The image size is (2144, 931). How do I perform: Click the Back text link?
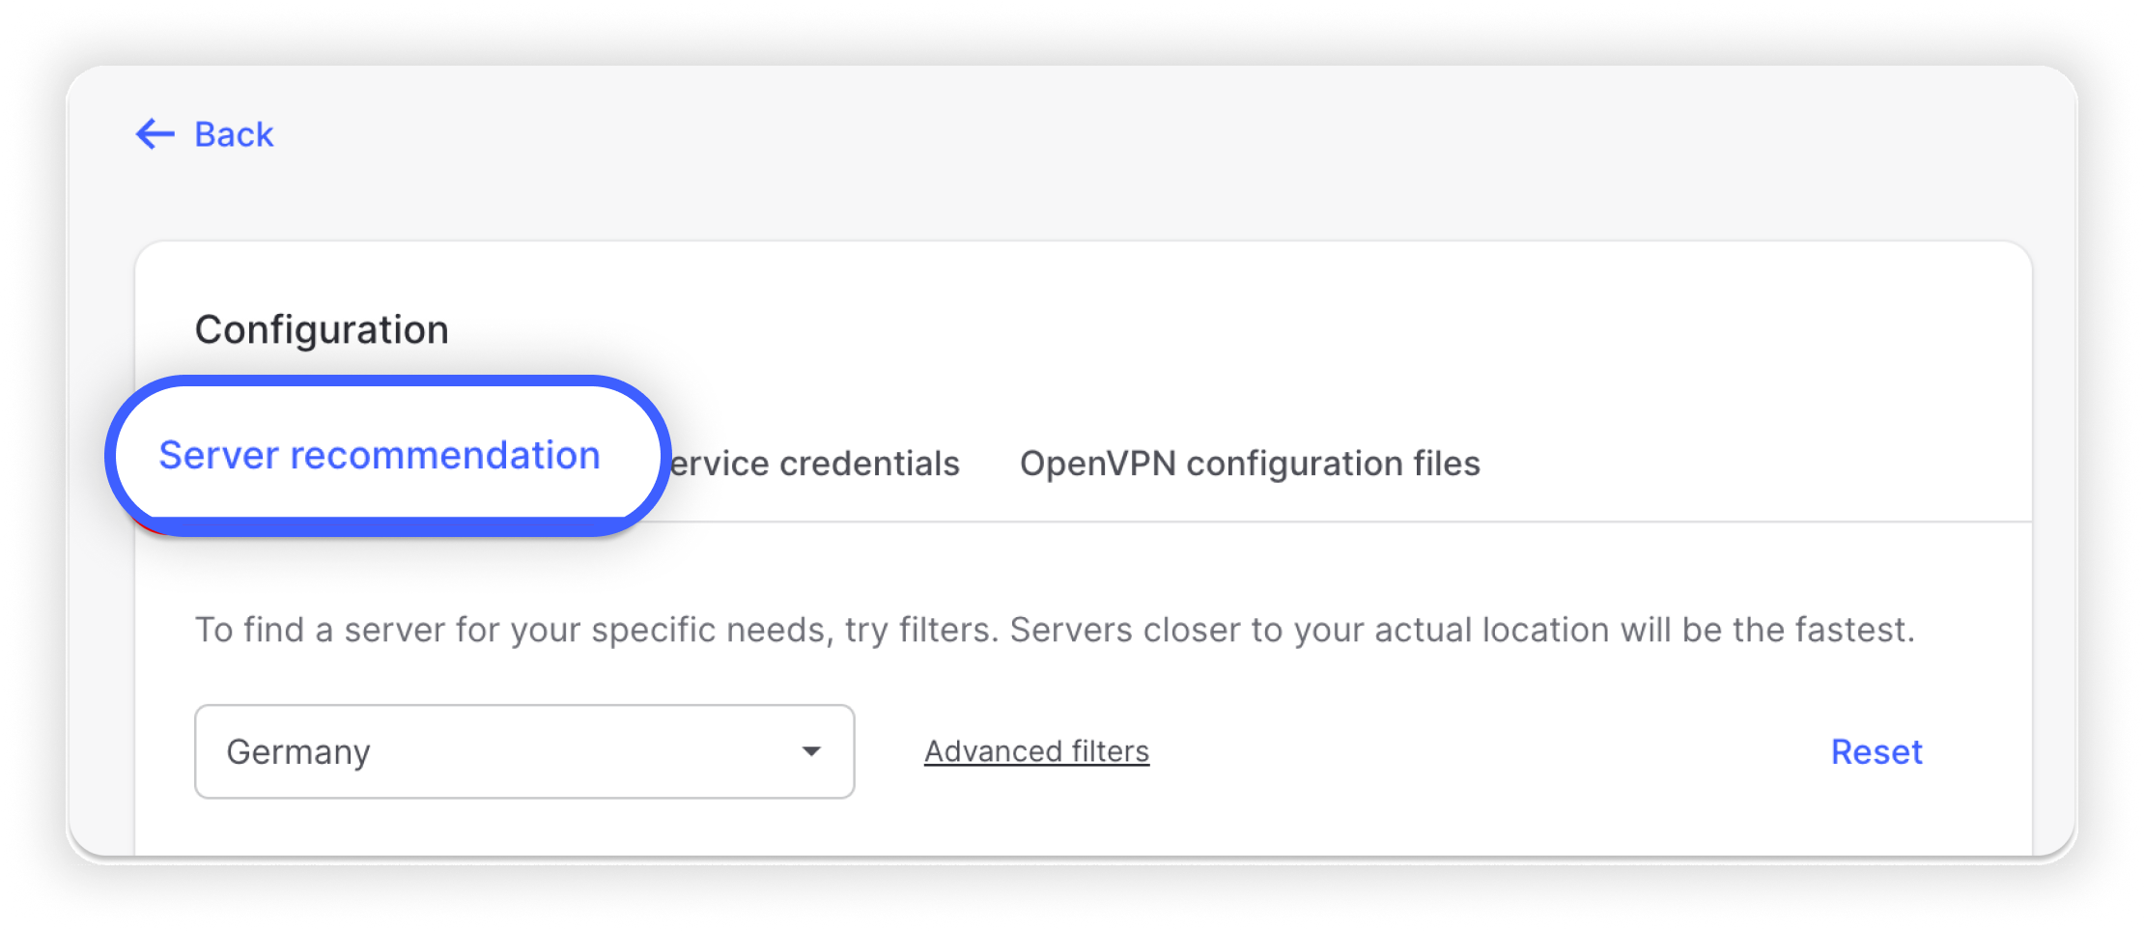point(234,135)
